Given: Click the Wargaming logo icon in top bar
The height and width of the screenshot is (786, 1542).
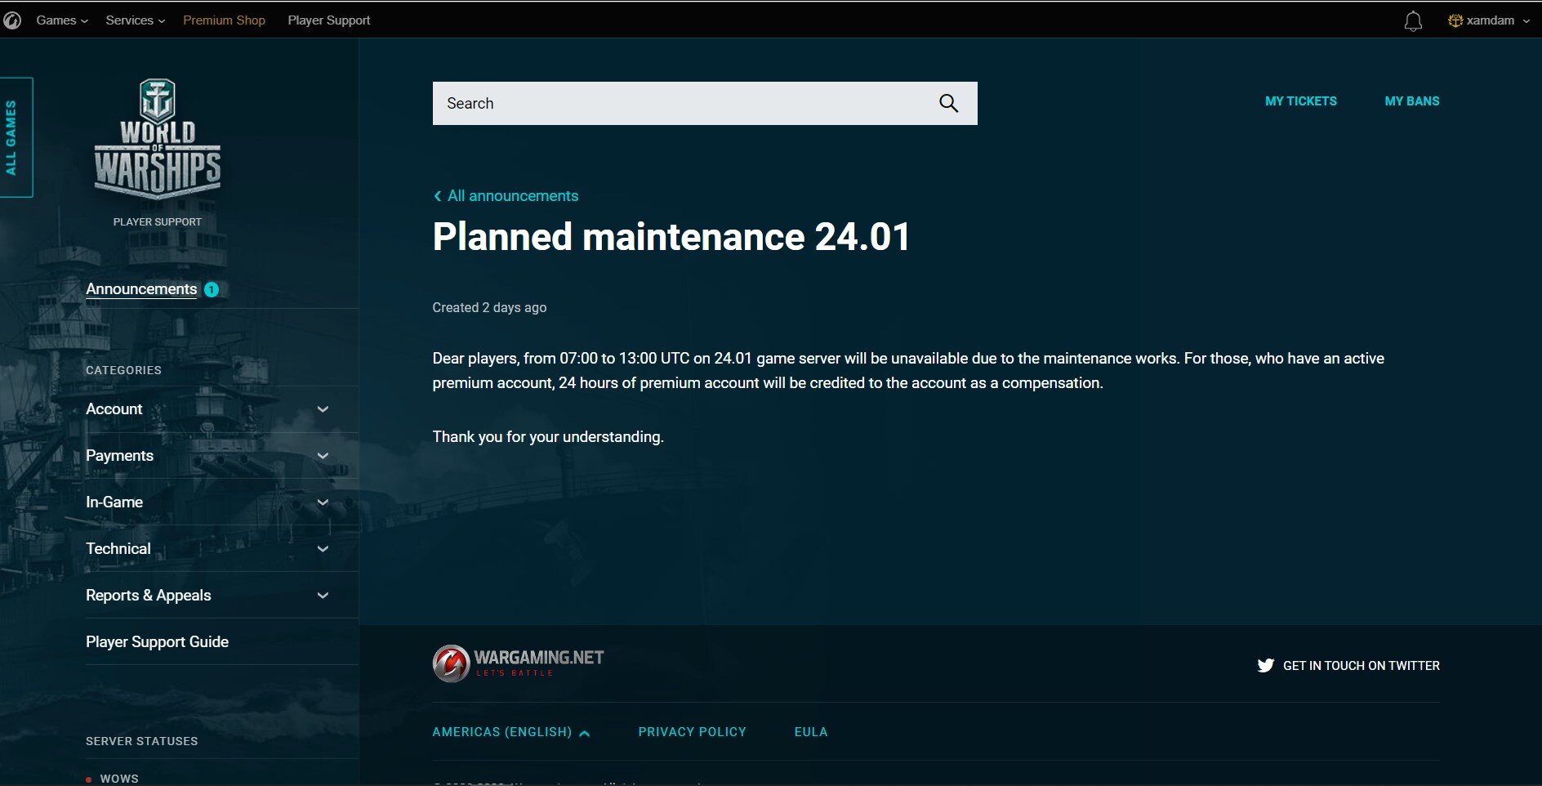Looking at the screenshot, I should (x=12, y=20).
